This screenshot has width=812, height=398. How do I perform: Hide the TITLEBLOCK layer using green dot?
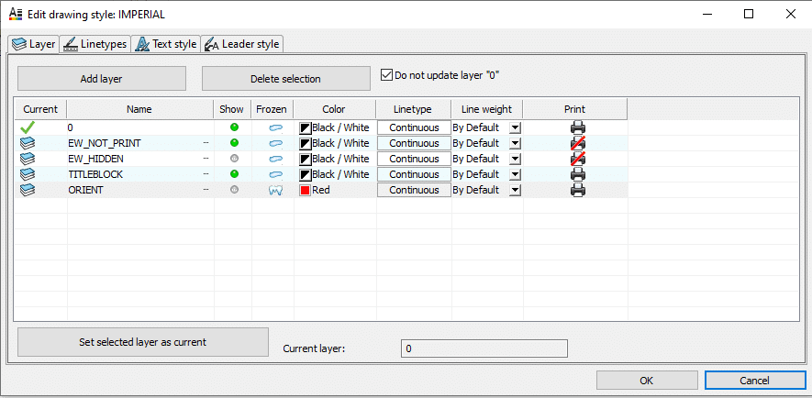point(233,174)
